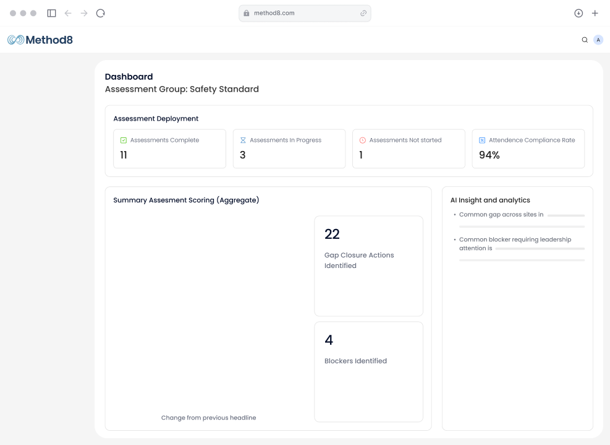Image resolution: width=610 pixels, height=445 pixels.
Task: Click the 3 assessments in progress value
Action: click(243, 155)
